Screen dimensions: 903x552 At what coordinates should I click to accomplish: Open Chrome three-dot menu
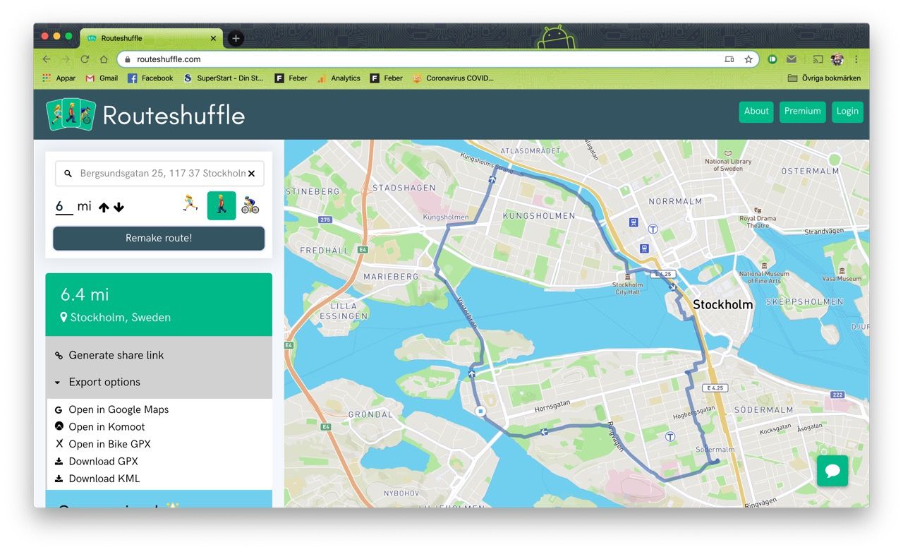click(856, 59)
